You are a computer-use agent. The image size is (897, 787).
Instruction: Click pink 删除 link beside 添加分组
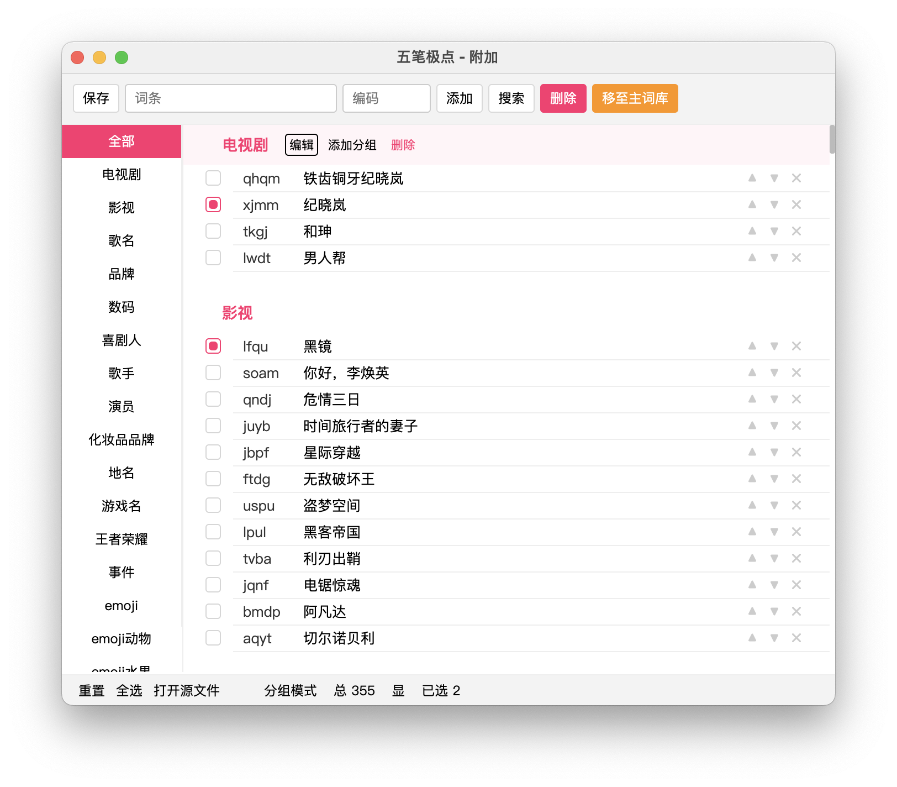pos(403,145)
